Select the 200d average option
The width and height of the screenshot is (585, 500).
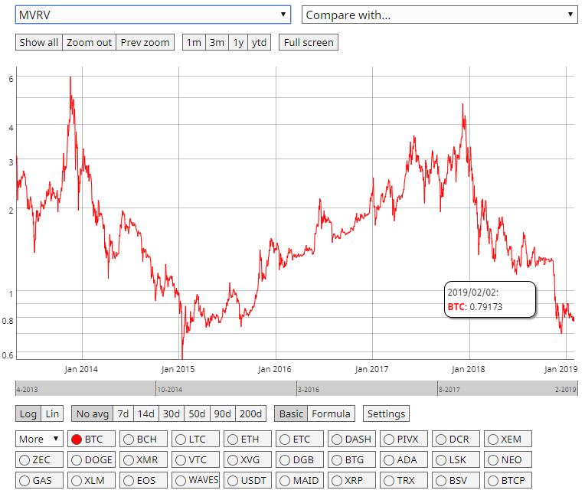(250, 413)
